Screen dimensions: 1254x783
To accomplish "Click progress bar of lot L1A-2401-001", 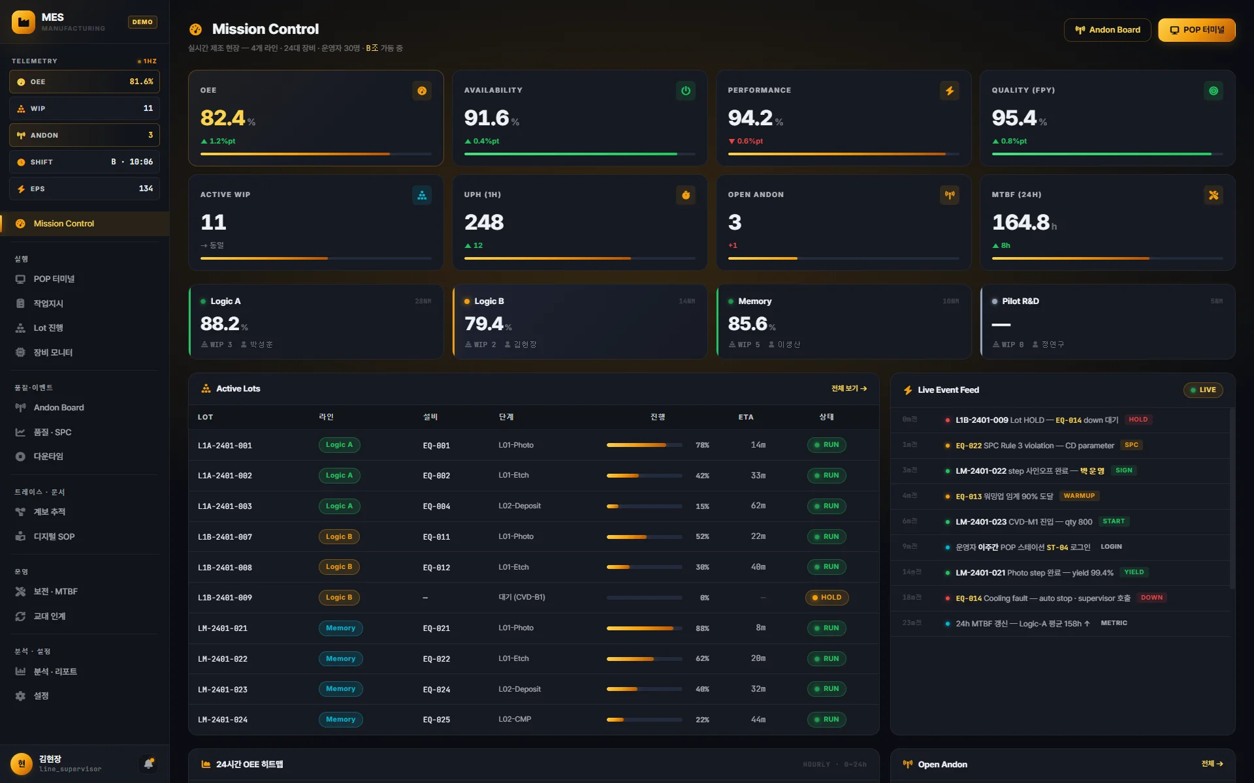I will click(644, 446).
